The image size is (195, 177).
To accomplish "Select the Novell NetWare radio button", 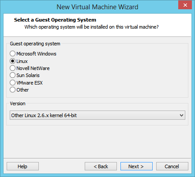I will click(x=12, y=68).
